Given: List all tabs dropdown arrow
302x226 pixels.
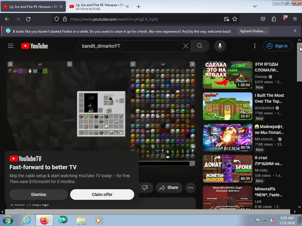Looking at the screenshot, I should (255, 6).
